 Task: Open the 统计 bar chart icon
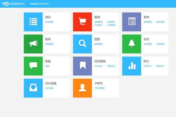[x=132, y=66]
